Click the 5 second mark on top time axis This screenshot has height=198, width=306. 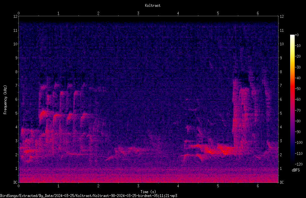click(x=218, y=13)
